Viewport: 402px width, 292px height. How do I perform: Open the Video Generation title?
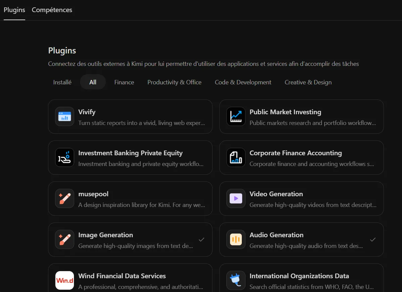click(276, 194)
